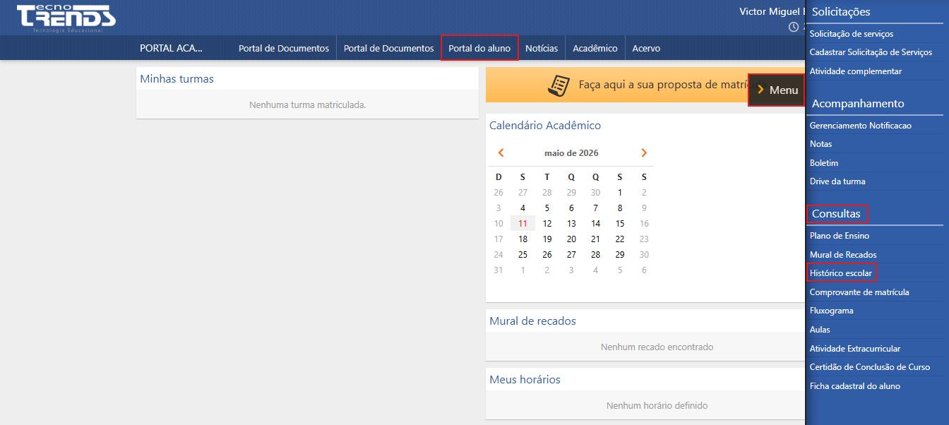Open the Acervo menu
949x425 pixels.
click(646, 48)
